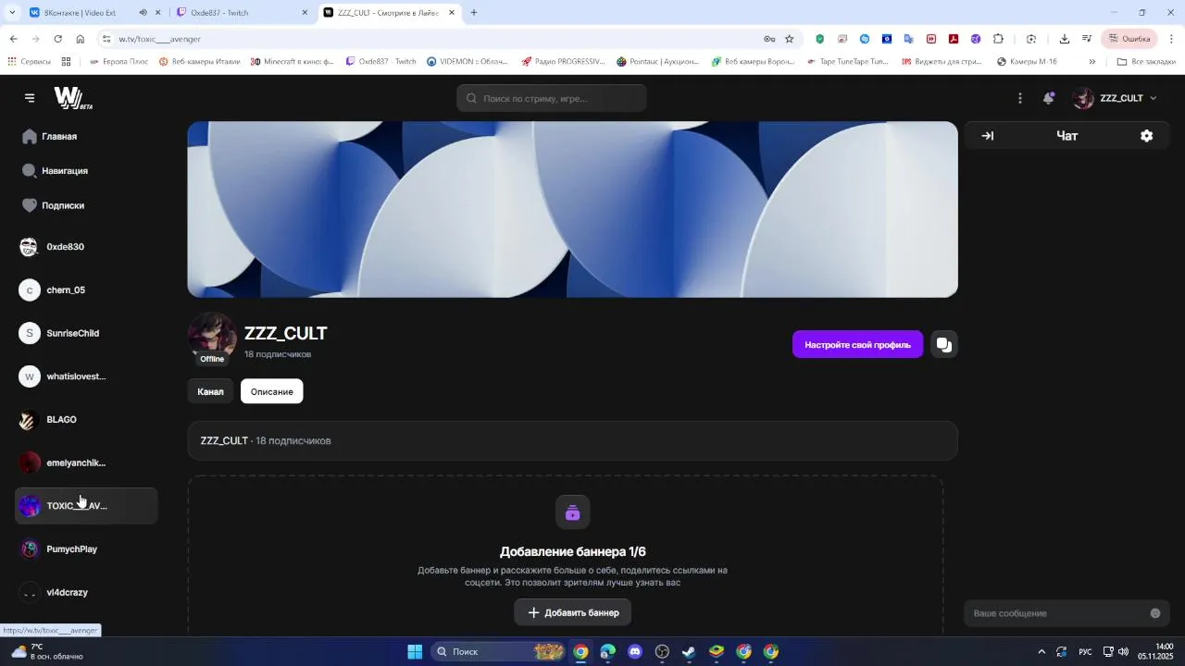1185x666 pixels.
Task: Open emoji picker in chat message box
Action: pyautogui.click(x=1155, y=613)
